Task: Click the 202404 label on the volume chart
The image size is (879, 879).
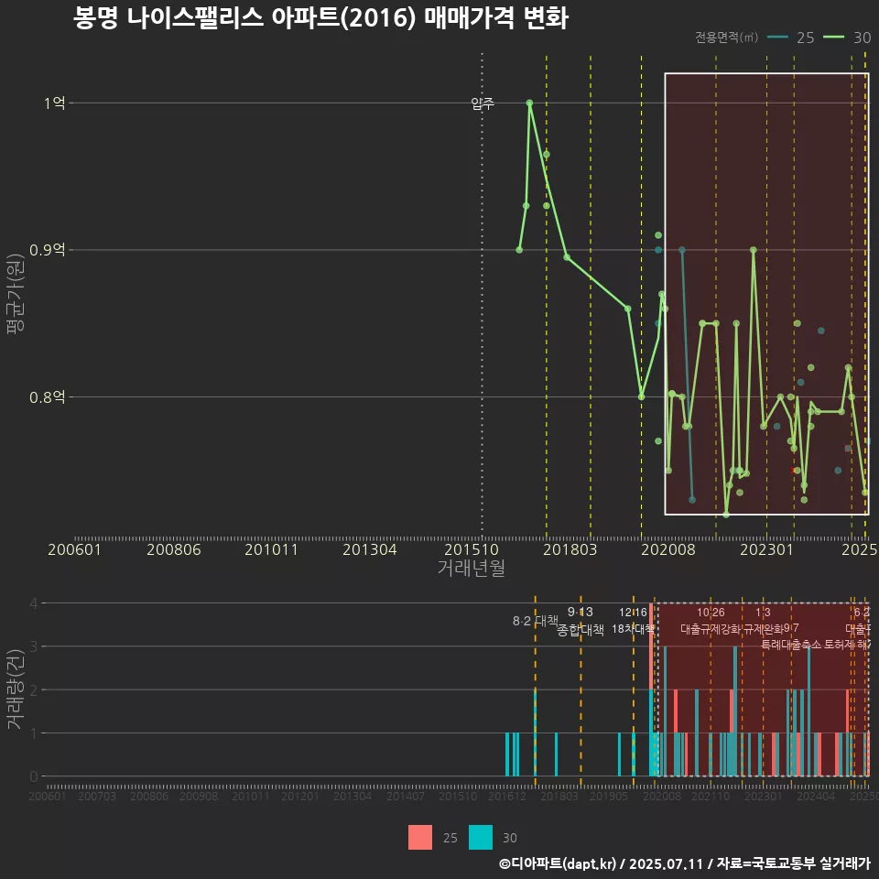Action: point(816,796)
